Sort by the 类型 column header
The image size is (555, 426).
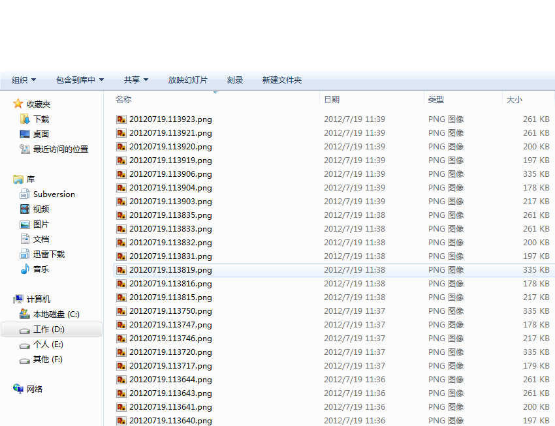[436, 100]
